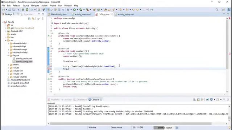This screenshot has width=232, height=130.
Task: Click the External Tools run icon
Action: click(x=87, y=10)
